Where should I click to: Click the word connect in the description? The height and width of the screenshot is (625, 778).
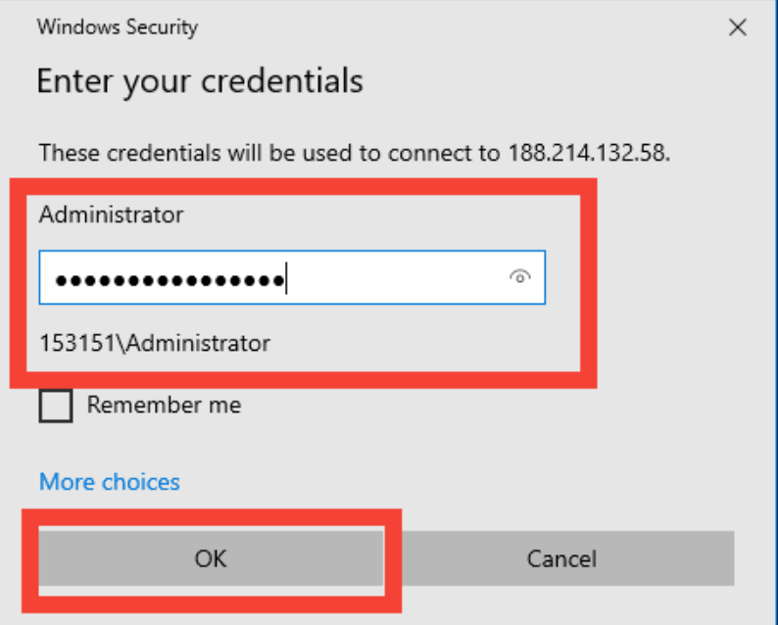click(425, 154)
